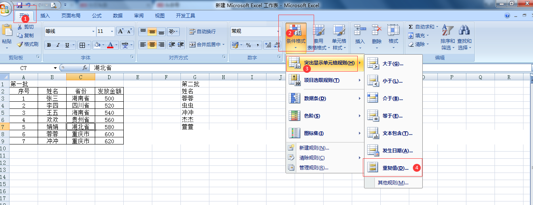The height and width of the screenshot is (205, 533).
Task: Toggle align text right
Action: [161, 45]
